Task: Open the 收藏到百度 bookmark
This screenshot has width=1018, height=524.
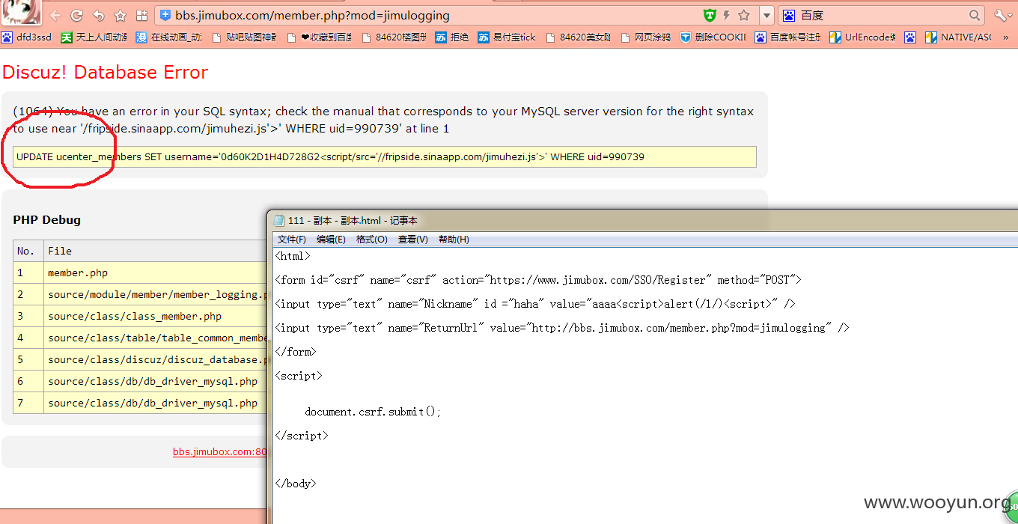Action: coord(320,37)
